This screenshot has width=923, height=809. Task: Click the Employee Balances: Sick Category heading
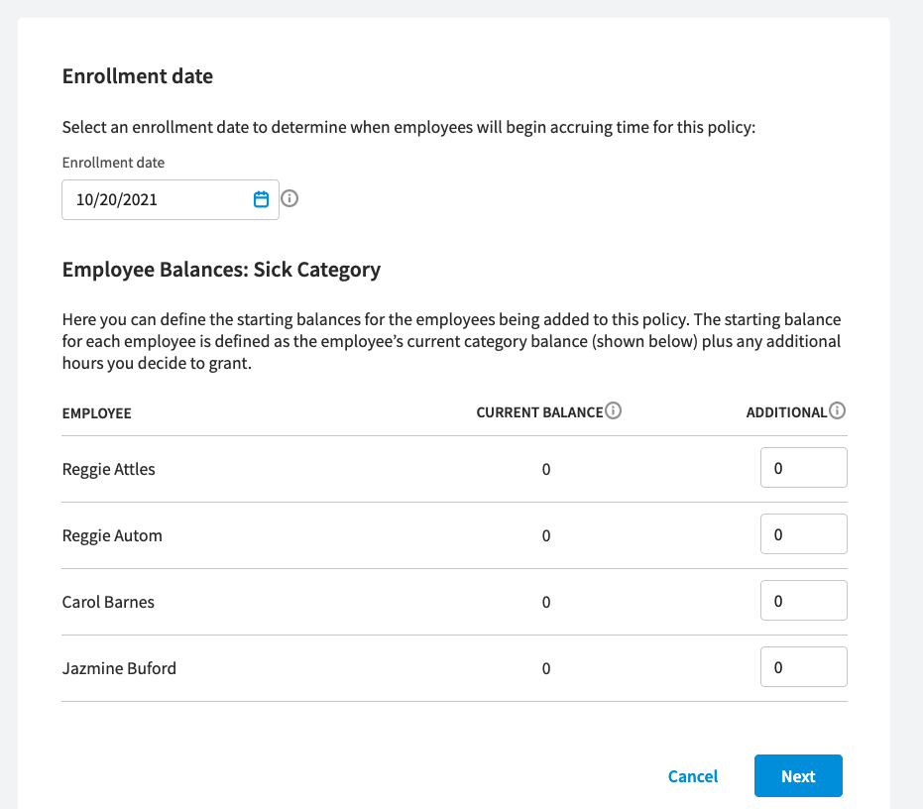(221, 271)
